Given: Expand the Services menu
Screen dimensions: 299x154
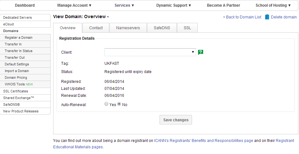Looking at the screenshot, I should 124,5.
